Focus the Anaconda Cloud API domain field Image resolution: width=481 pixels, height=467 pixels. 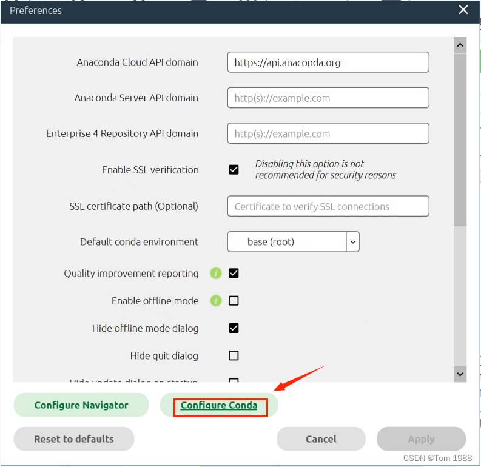pos(328,62)
